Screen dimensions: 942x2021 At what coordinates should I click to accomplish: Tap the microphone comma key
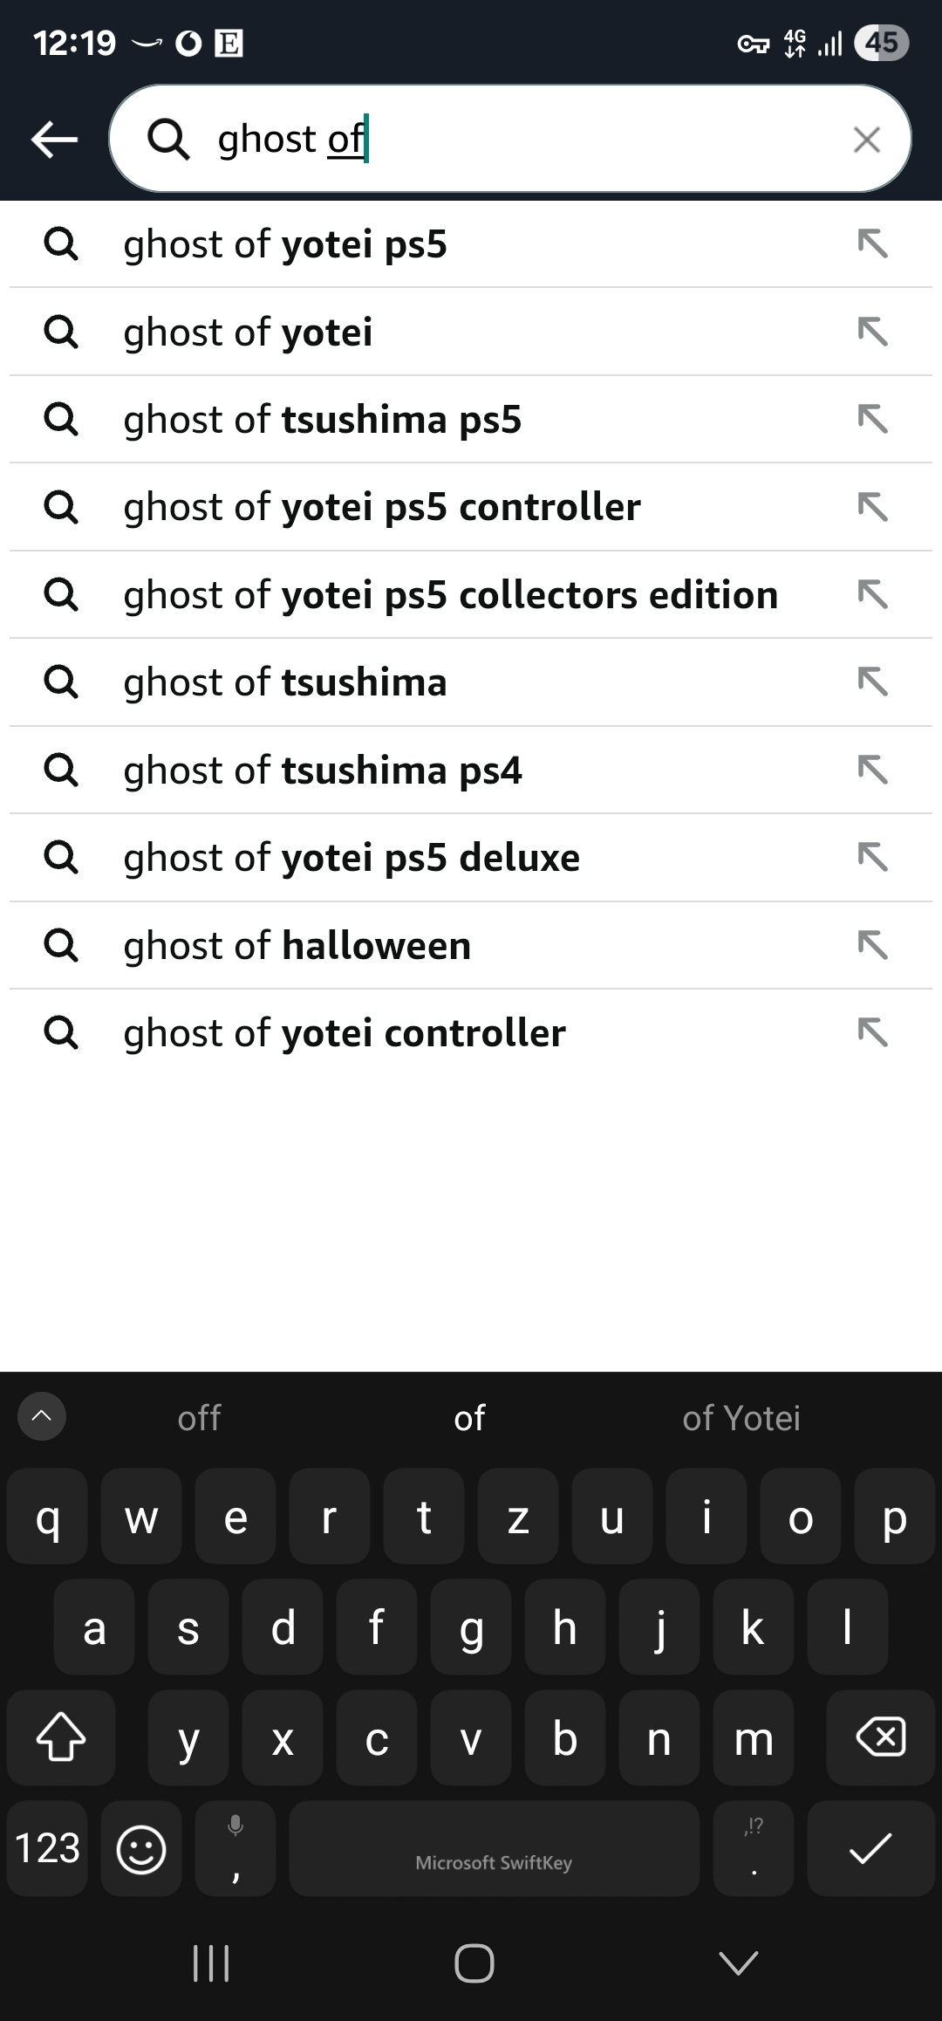(x=235, y=1848)
